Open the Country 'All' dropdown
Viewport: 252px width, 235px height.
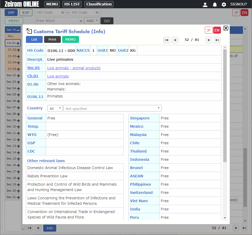pos(55,108)
